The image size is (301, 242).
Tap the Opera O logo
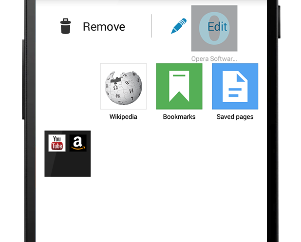pos(214,28)
